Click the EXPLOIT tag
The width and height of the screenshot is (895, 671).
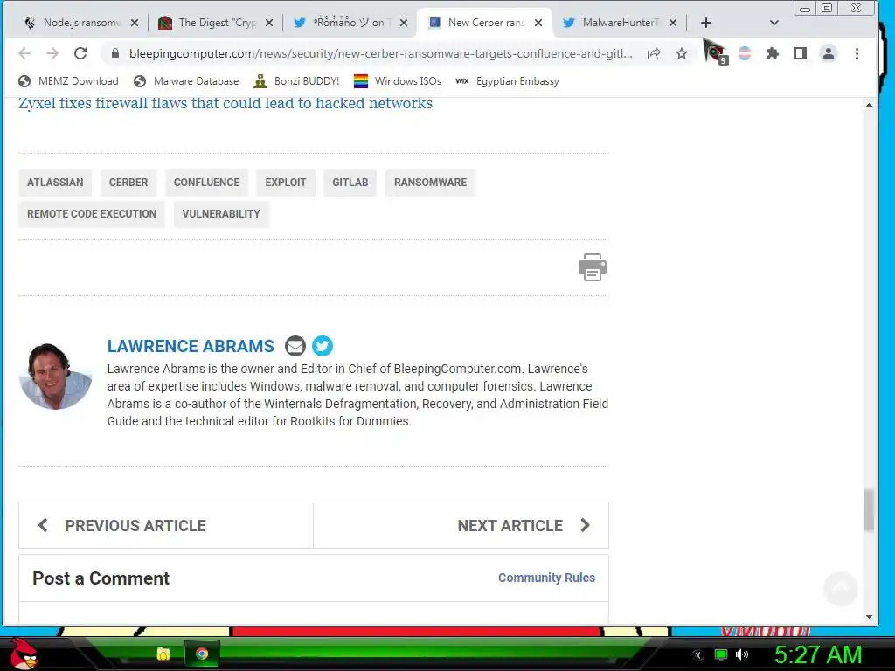pyautogui.click(x=286, y=183)
